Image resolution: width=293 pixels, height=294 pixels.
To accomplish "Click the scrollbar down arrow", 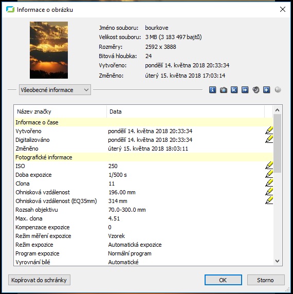I will click(x=278, y=261).
